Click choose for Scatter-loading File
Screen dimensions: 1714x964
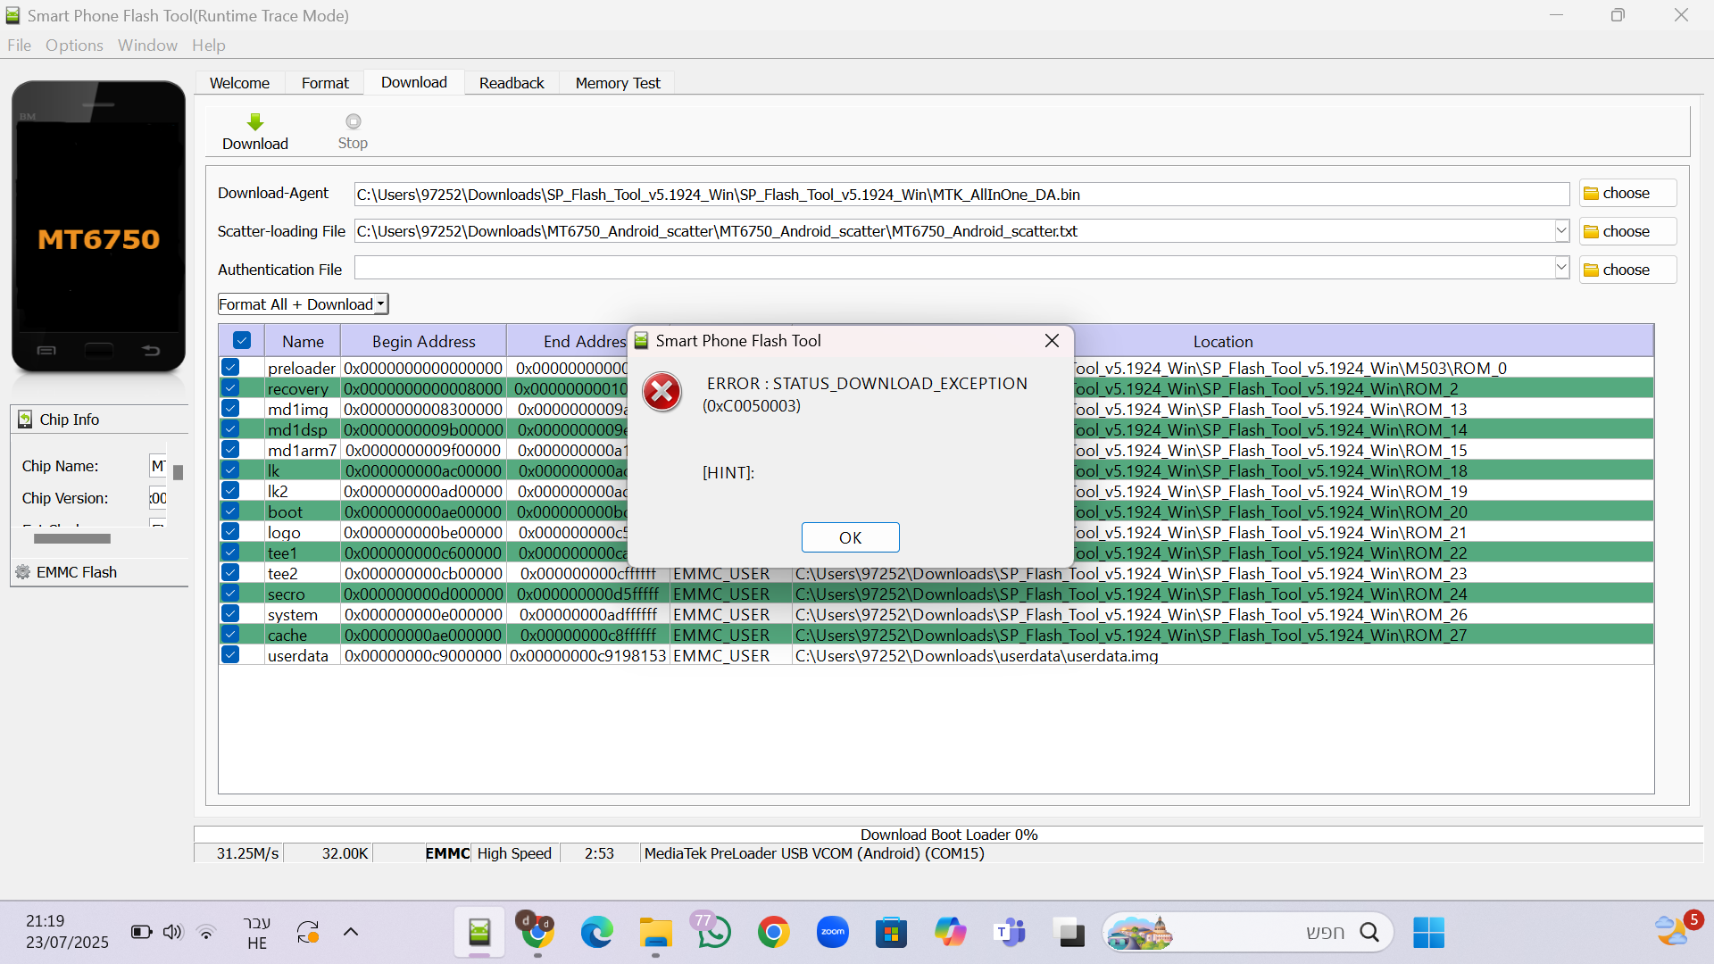click(1627, 232)
